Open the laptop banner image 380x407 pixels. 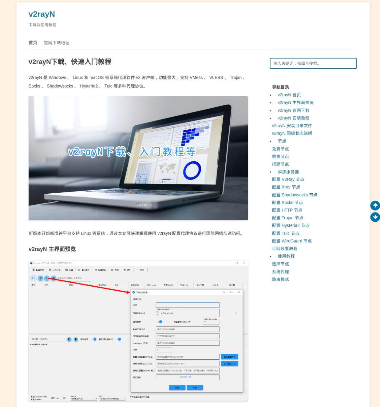[x=138, y=158]
